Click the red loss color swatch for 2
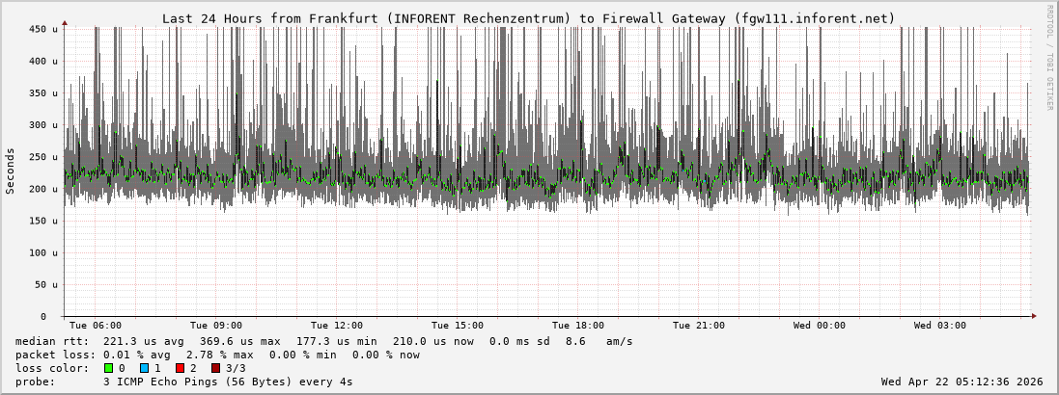The width and height of the screenshot is (1059, 395). (180, 368)
